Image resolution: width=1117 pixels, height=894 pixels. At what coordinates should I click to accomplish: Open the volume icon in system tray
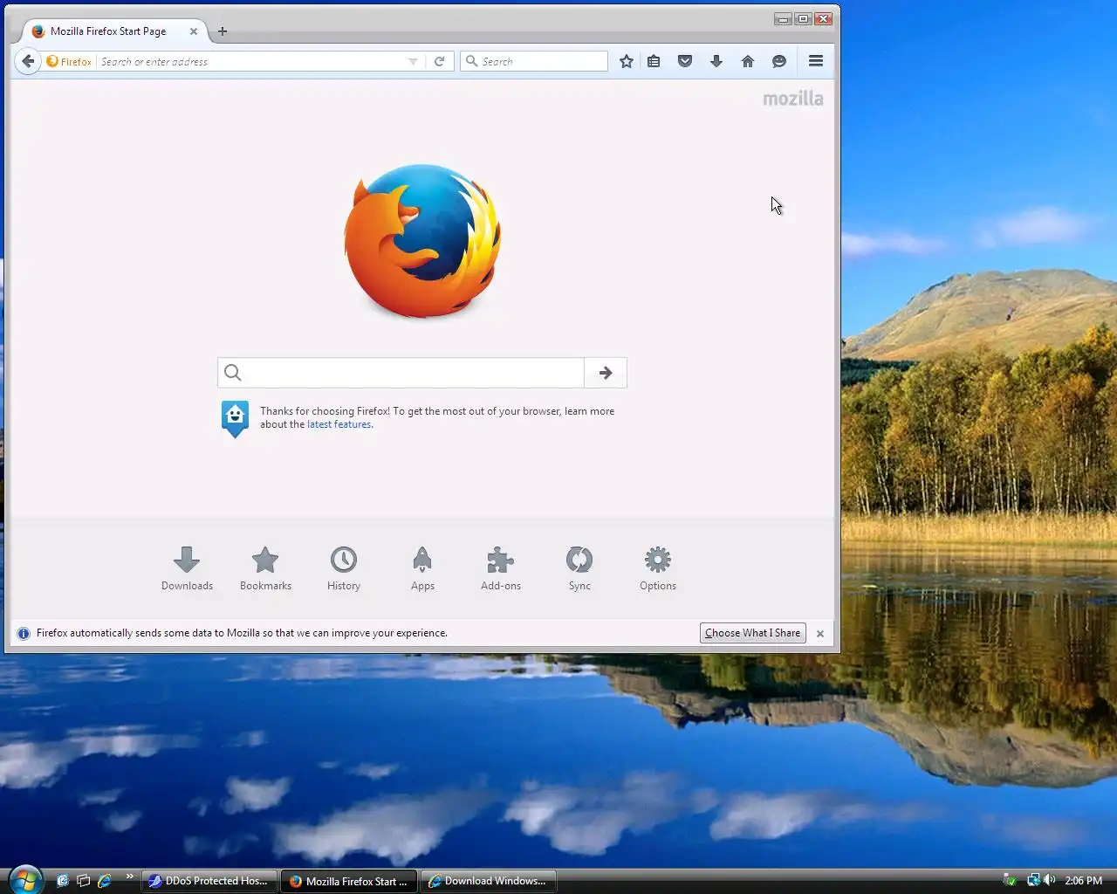click(x=1050, y=880)
